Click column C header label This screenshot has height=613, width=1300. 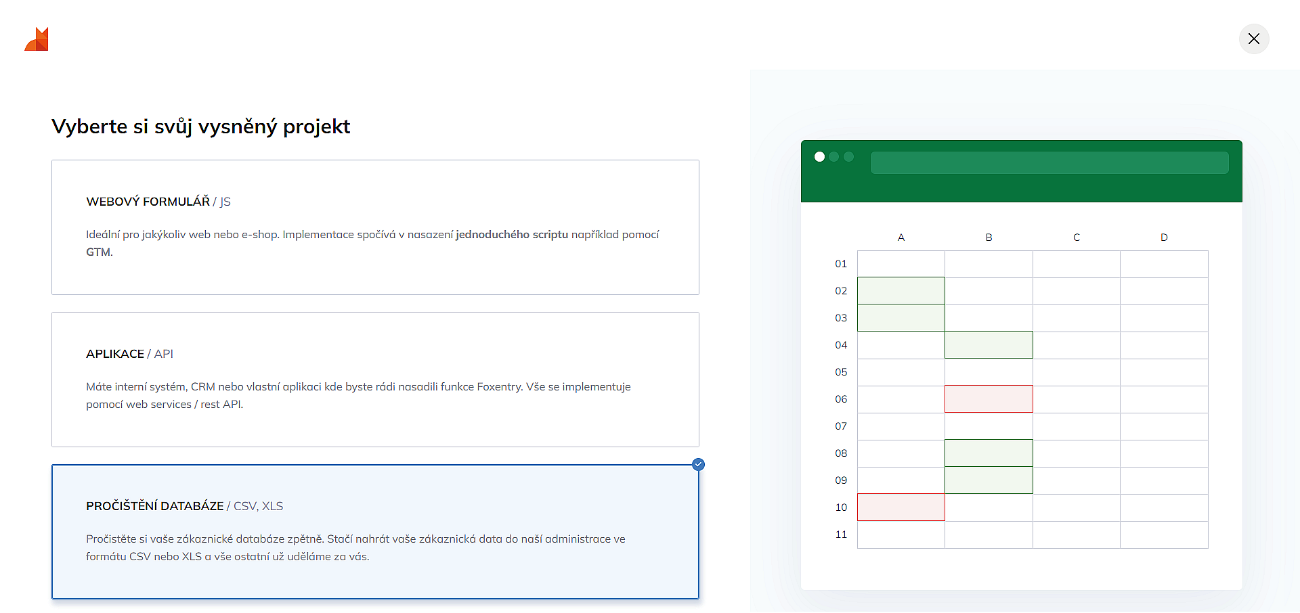(x=1076, y=237)
